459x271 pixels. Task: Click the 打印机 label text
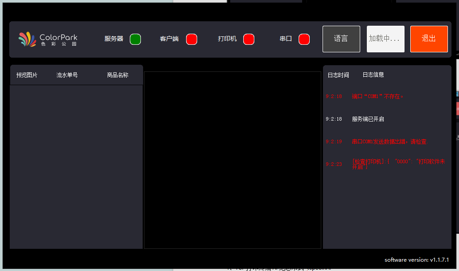[227, 39]
